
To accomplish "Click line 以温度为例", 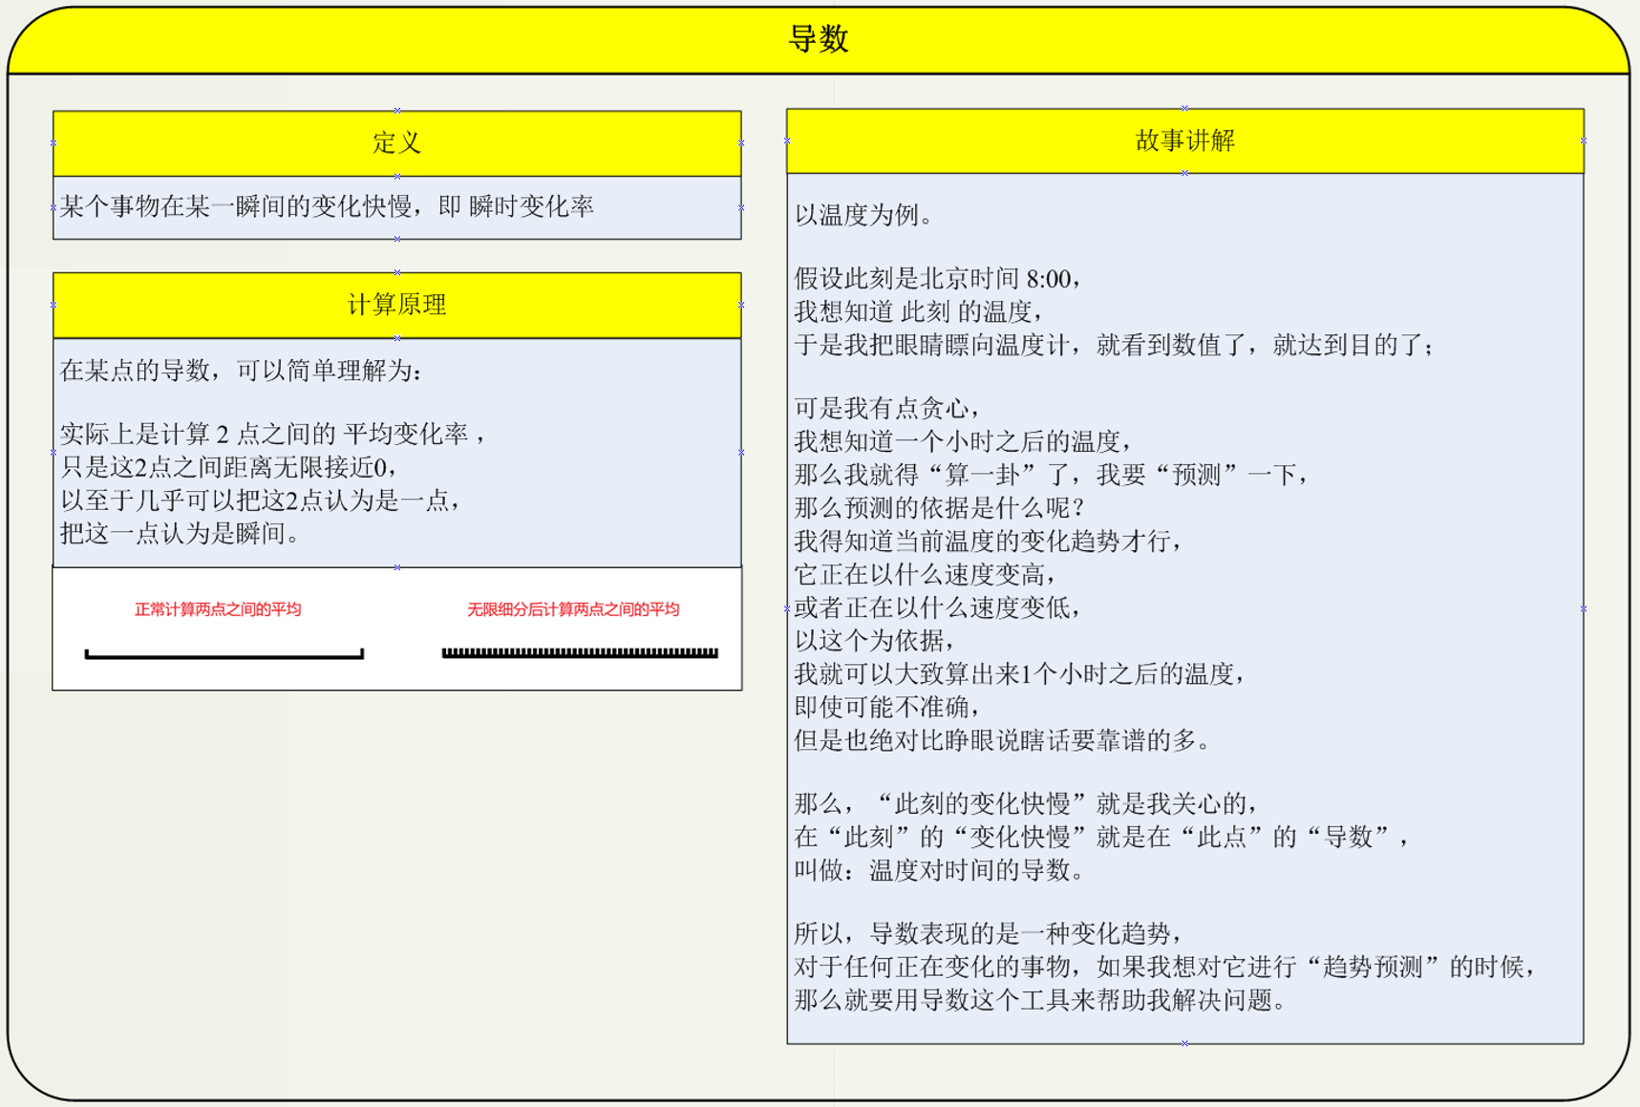I will pyautogui.click(x=863, y=215).
